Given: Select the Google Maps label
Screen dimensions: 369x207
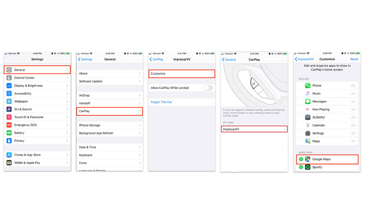Looking at the screenshot, I should [x=321, y=159].
